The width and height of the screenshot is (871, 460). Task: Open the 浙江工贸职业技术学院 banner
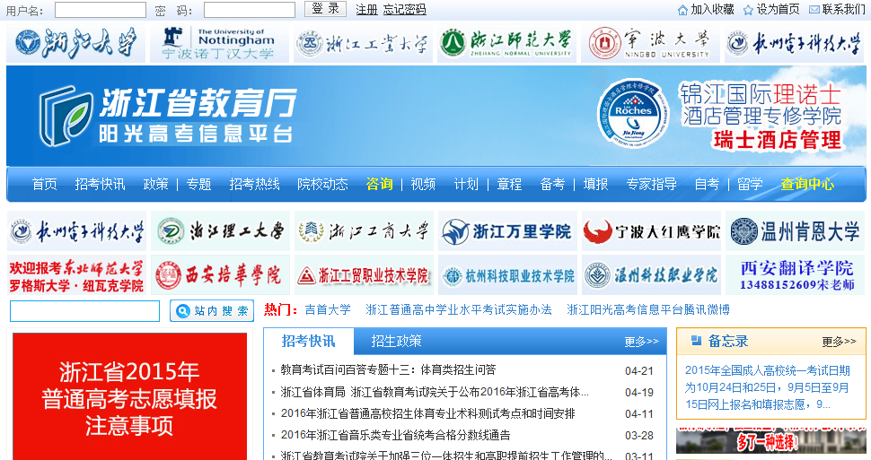(364, 275)
